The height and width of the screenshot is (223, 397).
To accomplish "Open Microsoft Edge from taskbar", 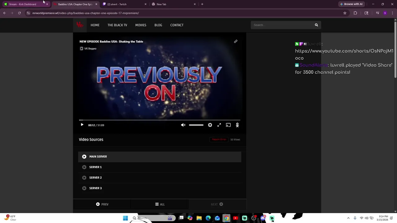I will click(x=208, y=218).
